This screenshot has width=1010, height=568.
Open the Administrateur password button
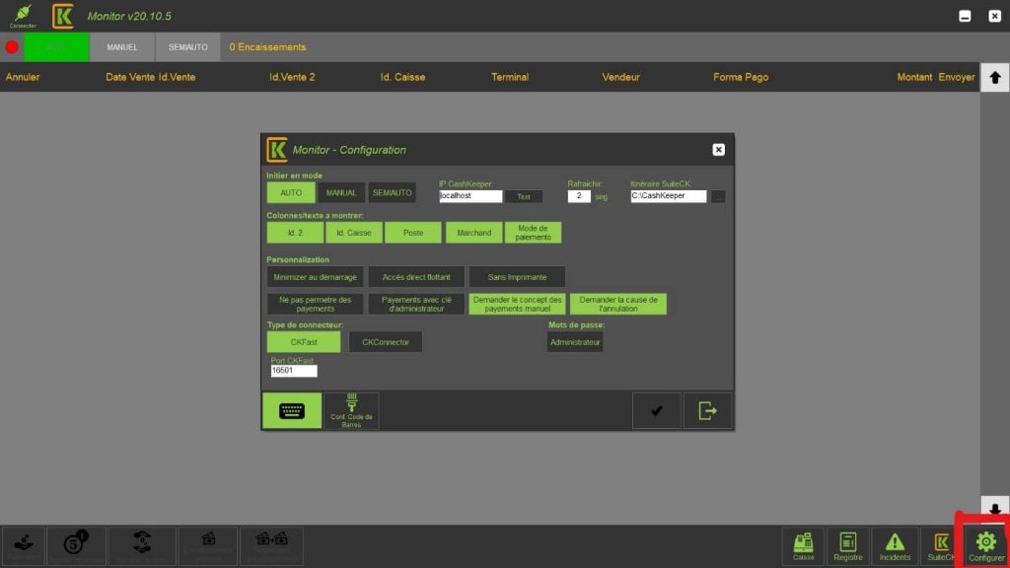click(575, 342)
